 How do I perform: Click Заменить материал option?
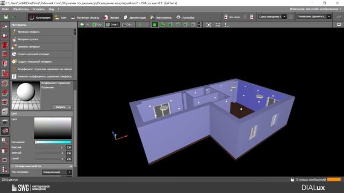(42, 47)
